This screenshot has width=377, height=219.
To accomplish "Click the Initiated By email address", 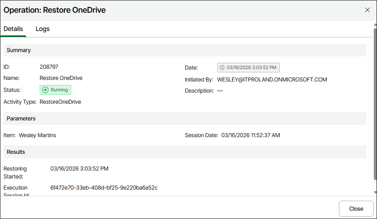I will [x=272, y=79].
